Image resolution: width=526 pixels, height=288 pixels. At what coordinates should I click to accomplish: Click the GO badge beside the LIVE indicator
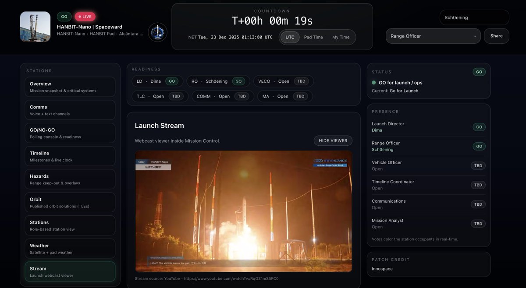point(64,17)
